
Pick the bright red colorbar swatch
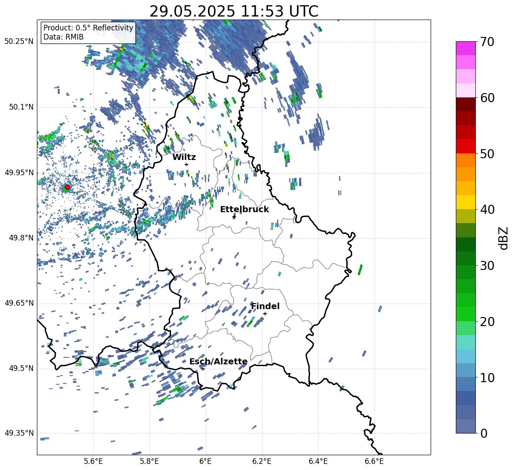(x=465, y=147)
